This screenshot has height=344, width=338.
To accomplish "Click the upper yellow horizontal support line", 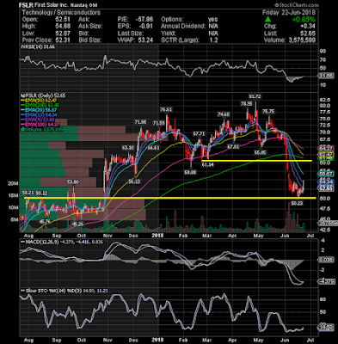I will point(257,161).
